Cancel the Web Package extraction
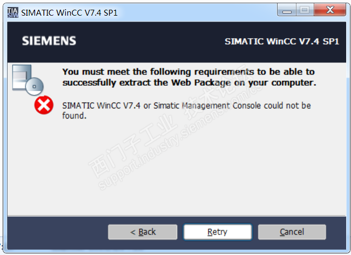The image size is (351, 255). 292,232
